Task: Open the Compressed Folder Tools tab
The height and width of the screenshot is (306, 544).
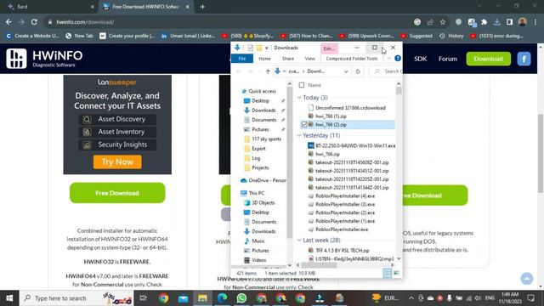Action: [x=352, y=59]
